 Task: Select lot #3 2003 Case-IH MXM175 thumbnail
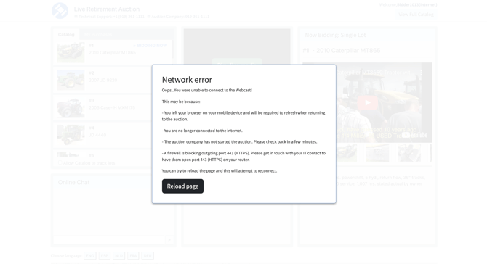[71, 107]
